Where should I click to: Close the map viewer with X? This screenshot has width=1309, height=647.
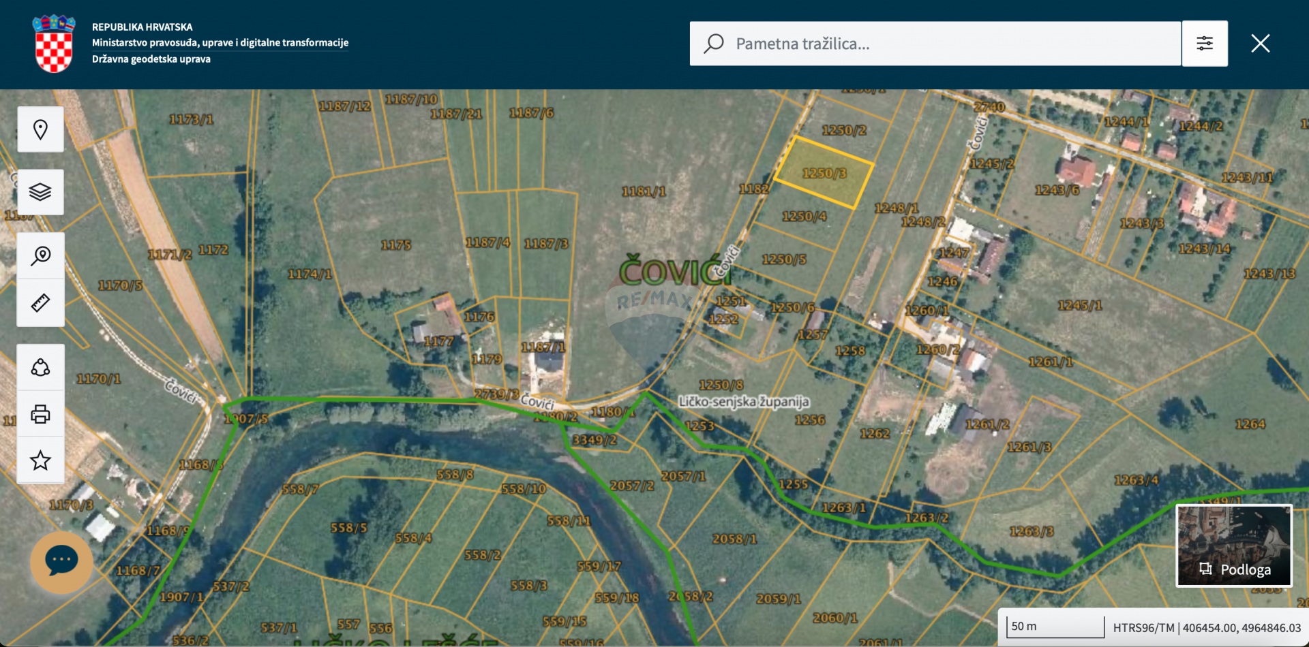tap(1260, 44)
